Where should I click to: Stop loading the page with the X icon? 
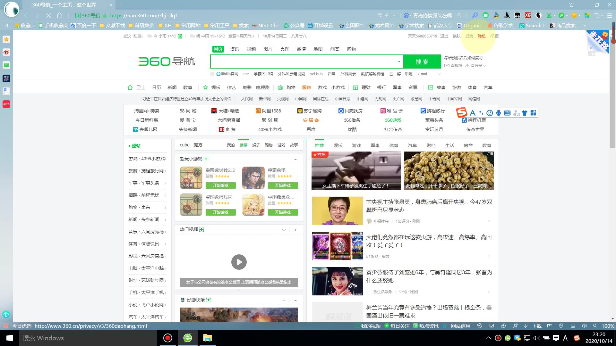[48, 15]
